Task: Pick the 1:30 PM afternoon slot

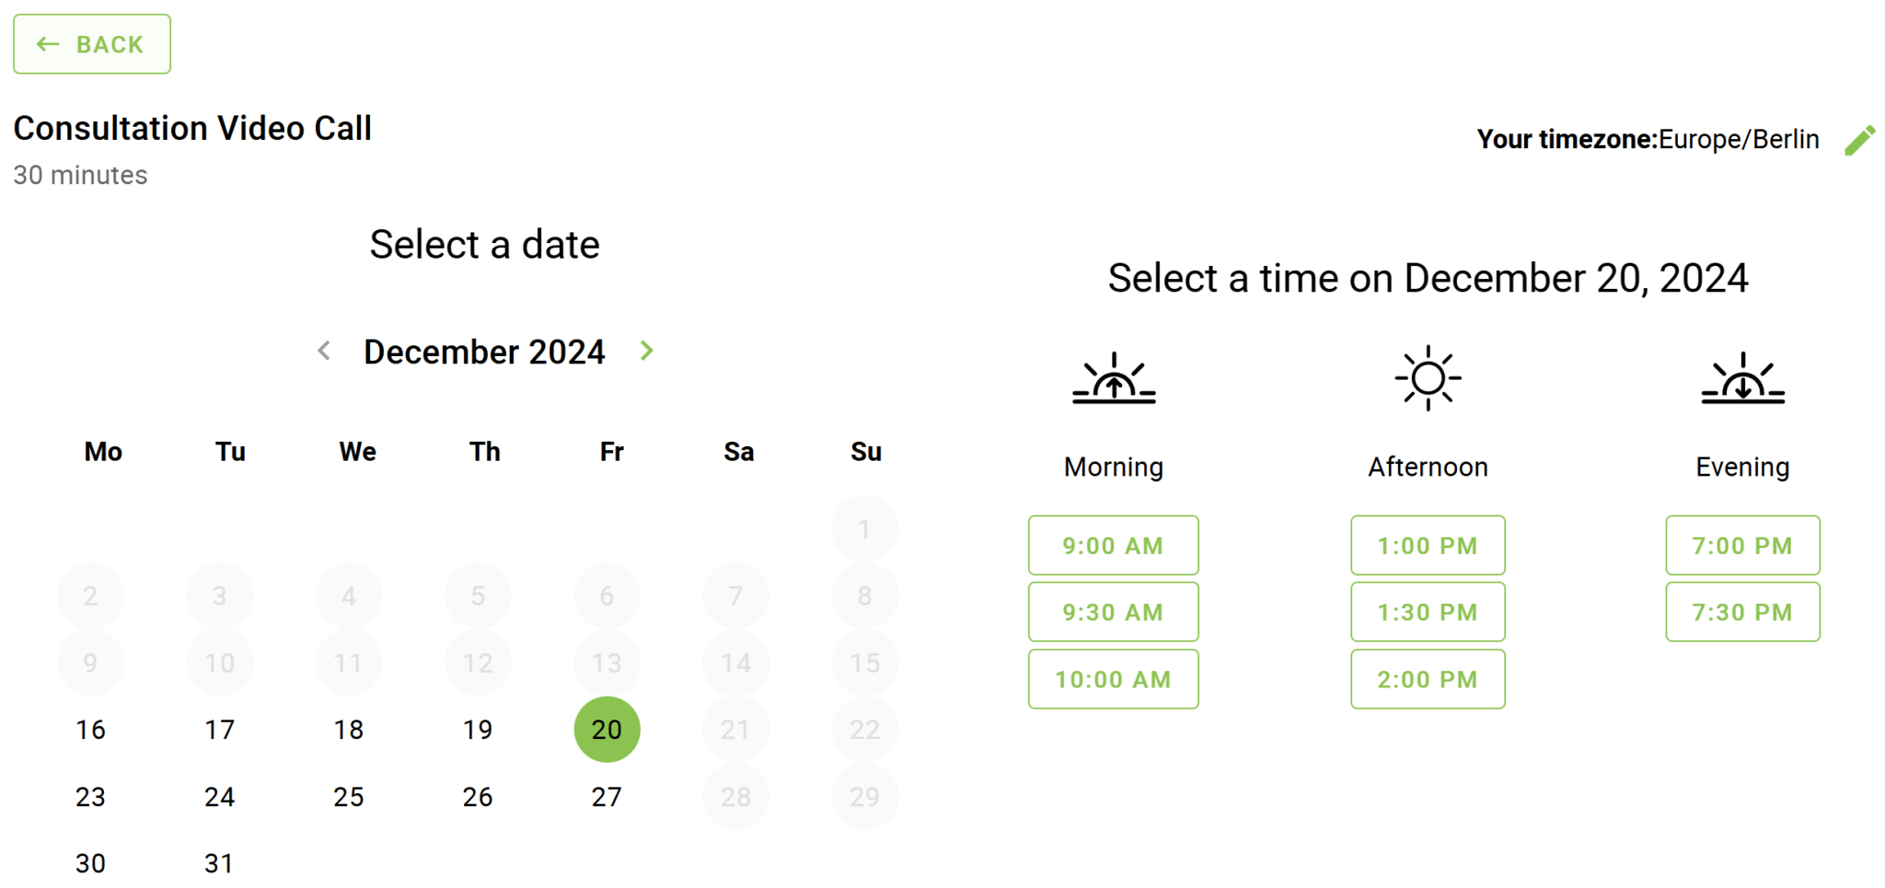Action: (1427, 612)
